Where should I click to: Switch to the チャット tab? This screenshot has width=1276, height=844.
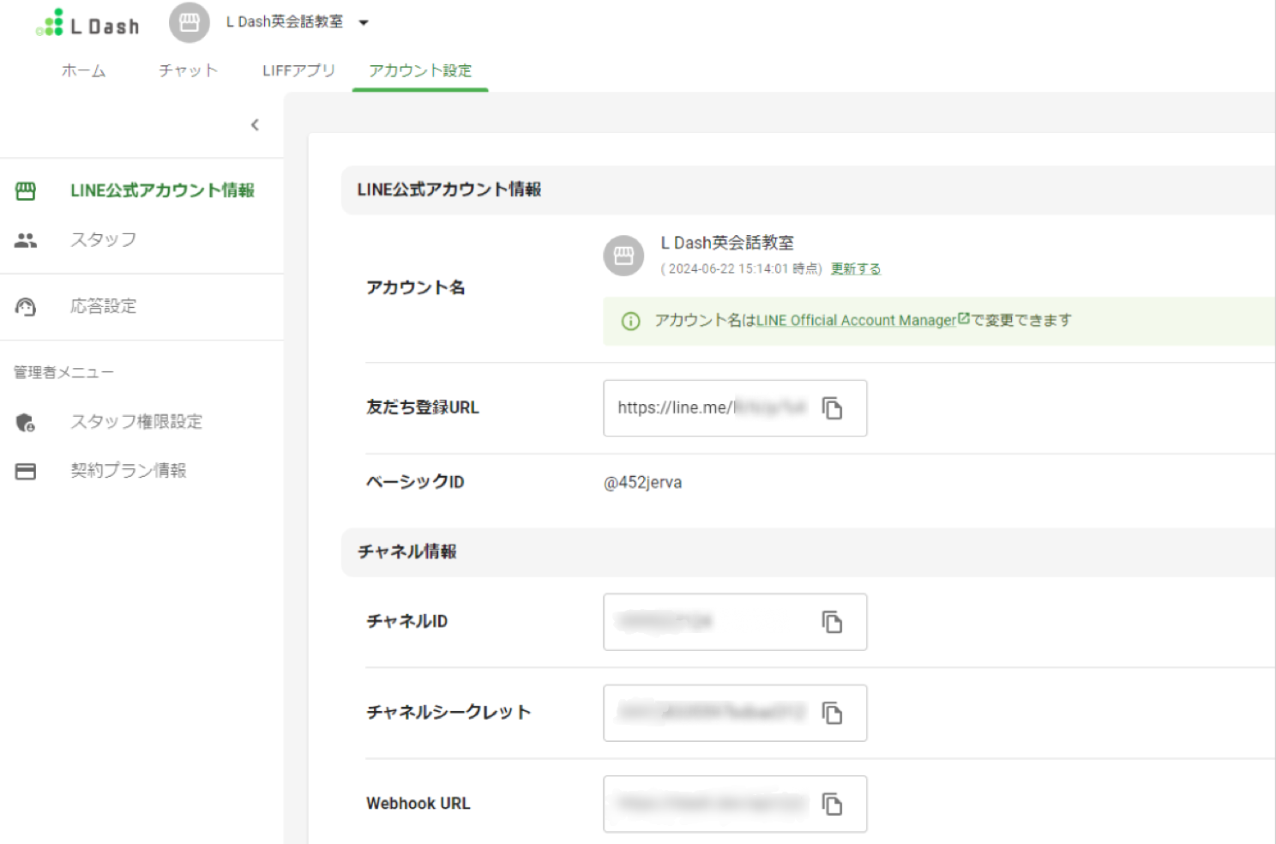(187, 71)
